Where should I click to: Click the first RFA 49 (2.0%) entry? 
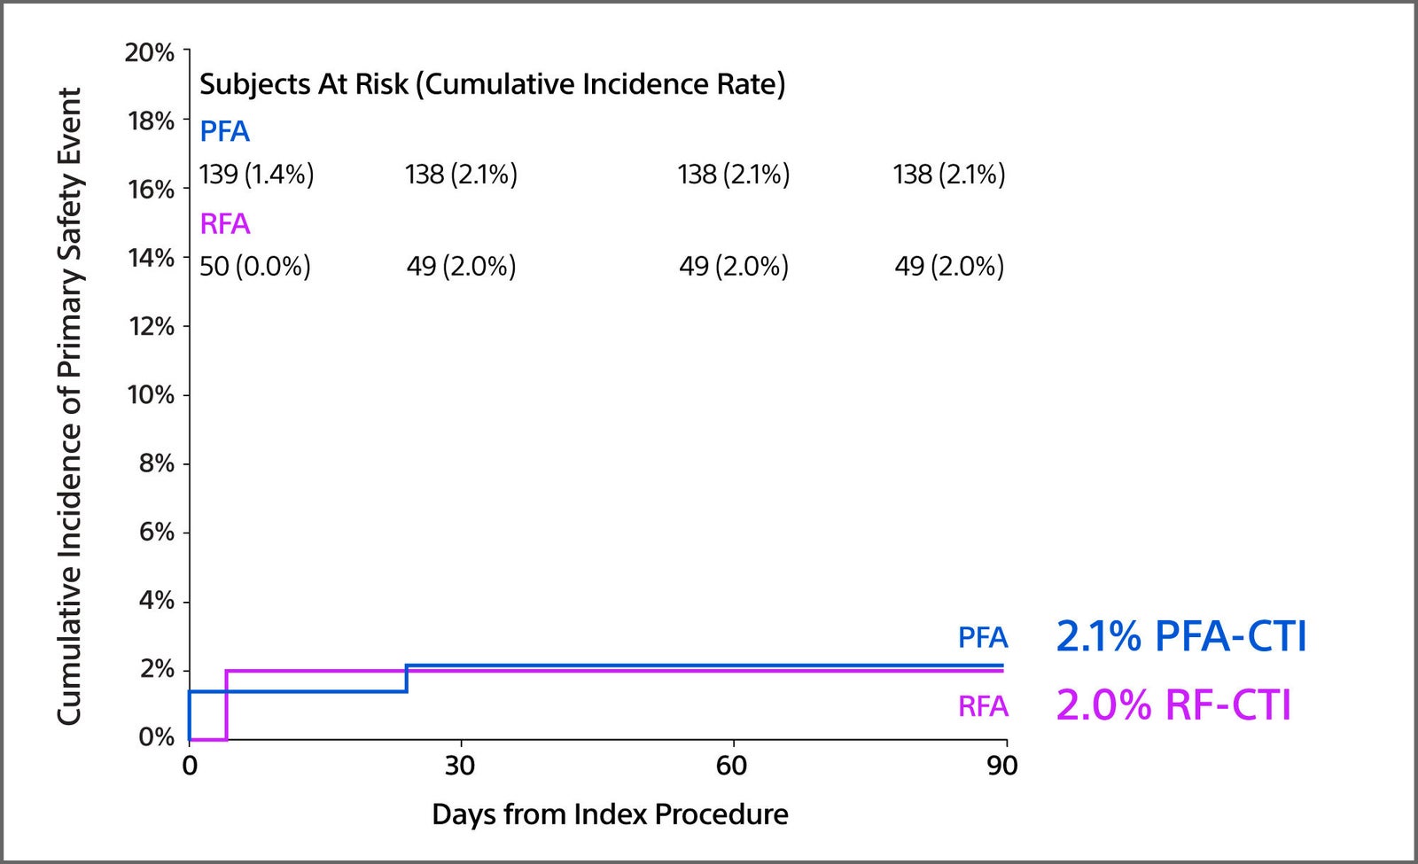[x=461, y=267]
